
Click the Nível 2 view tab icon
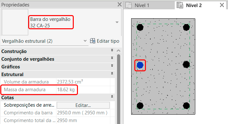point(180,5)
